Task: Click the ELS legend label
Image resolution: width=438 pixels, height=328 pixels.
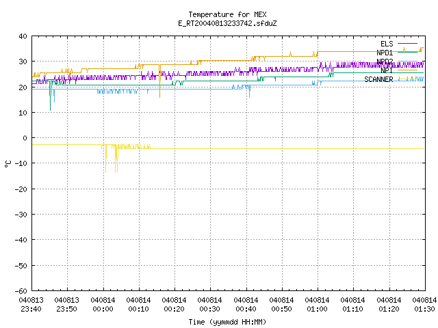Action: click(x=387, y=44)
